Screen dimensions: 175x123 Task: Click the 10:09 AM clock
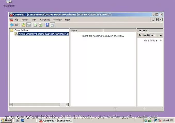pos(168,120)
